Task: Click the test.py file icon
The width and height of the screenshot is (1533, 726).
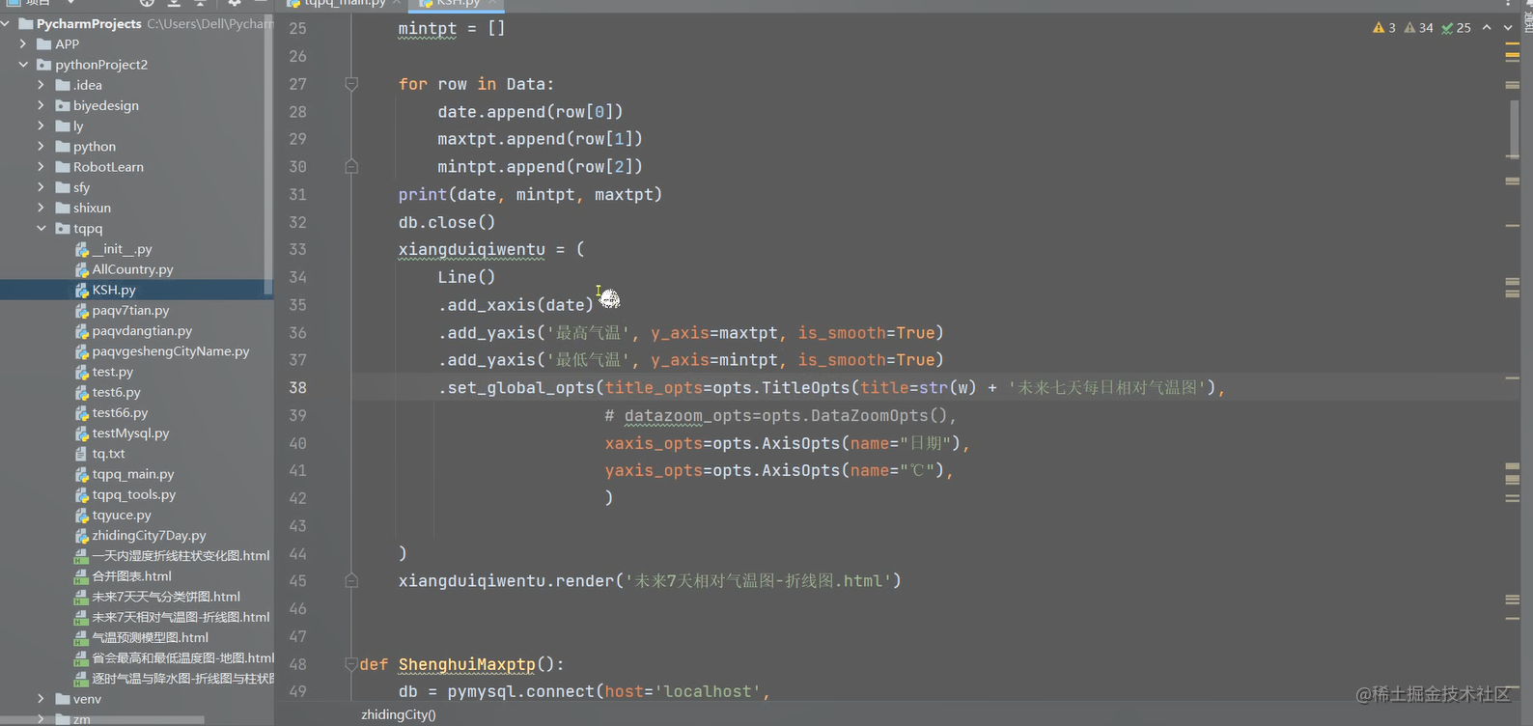Action: pyautogui.click(x=82, y=372)
